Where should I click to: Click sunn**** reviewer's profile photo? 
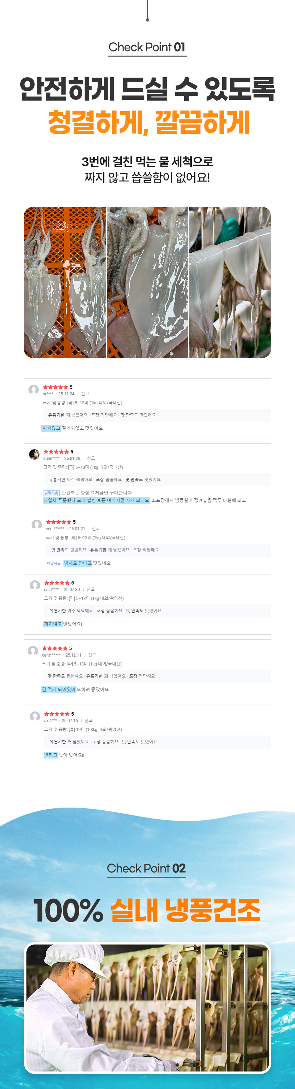pyautogui.click(x=34, y=454)
